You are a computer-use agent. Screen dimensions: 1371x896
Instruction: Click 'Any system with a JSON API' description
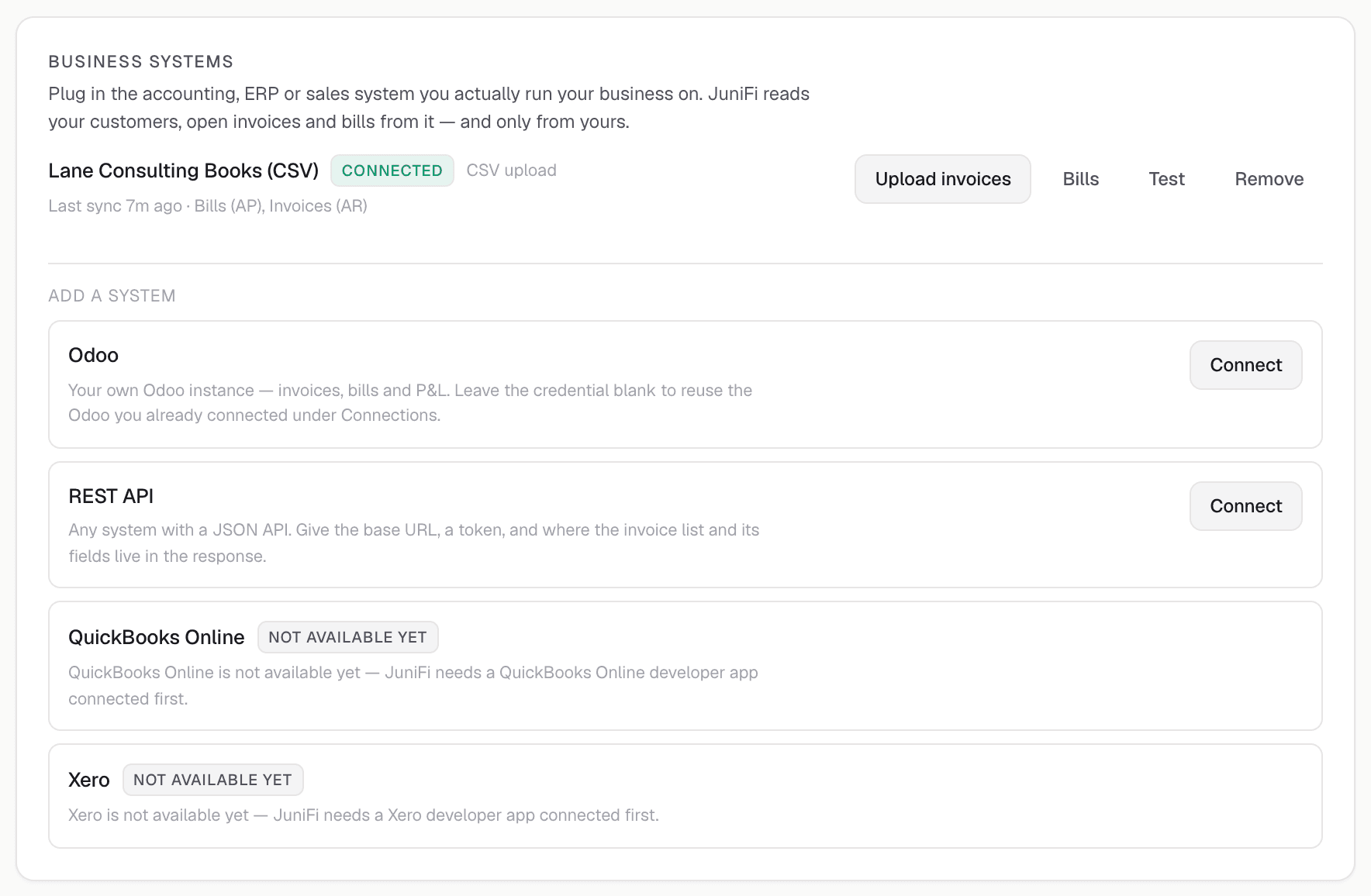pos(414,543)
